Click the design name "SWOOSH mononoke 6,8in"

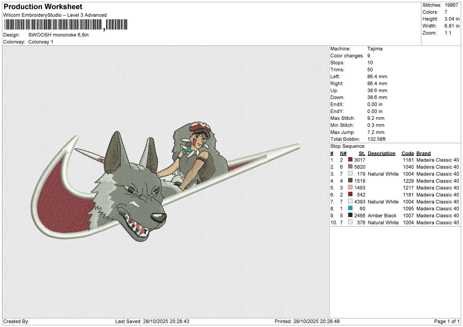point(59,35)
